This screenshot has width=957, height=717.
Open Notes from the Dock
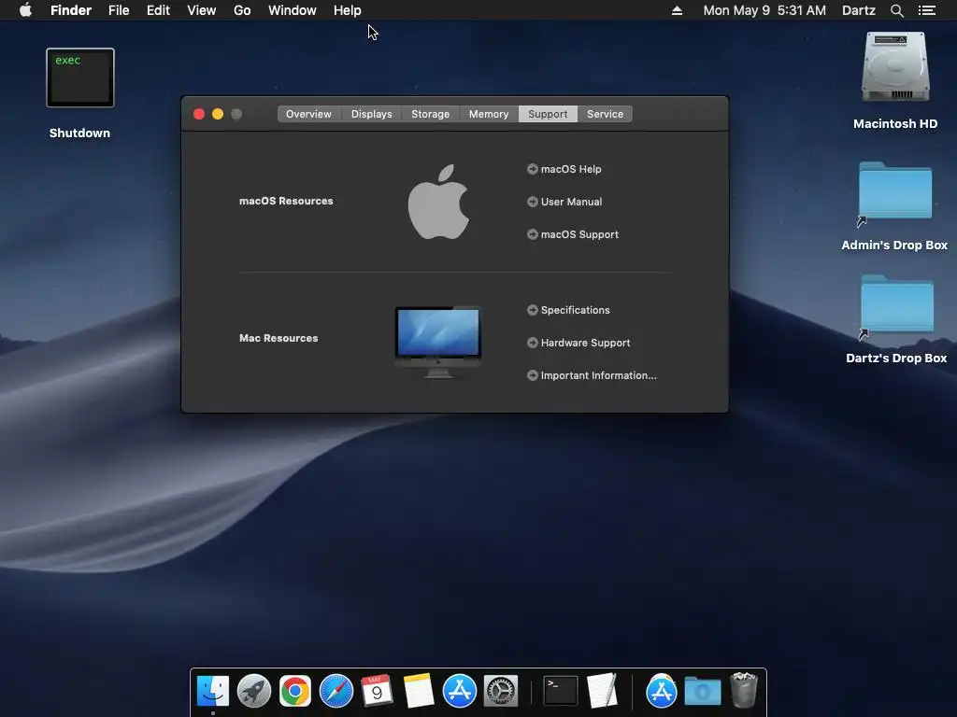click(419, 691)
